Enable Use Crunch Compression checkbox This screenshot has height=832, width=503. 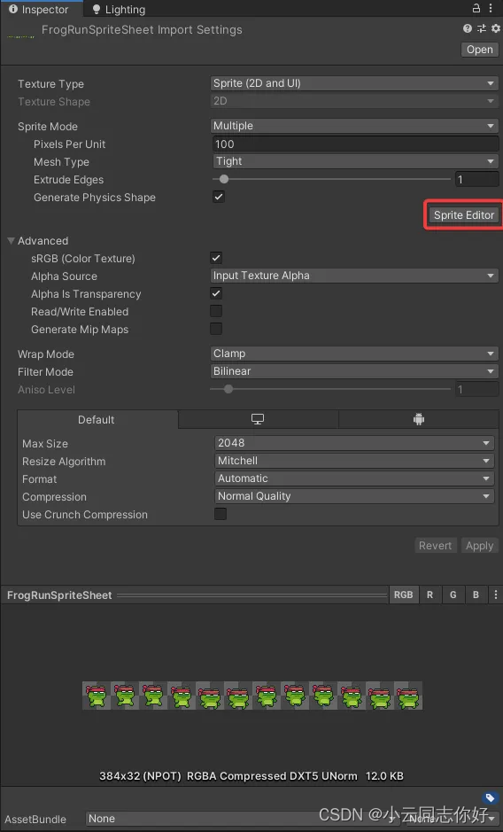pyautogui.click(x=221, y=514)
